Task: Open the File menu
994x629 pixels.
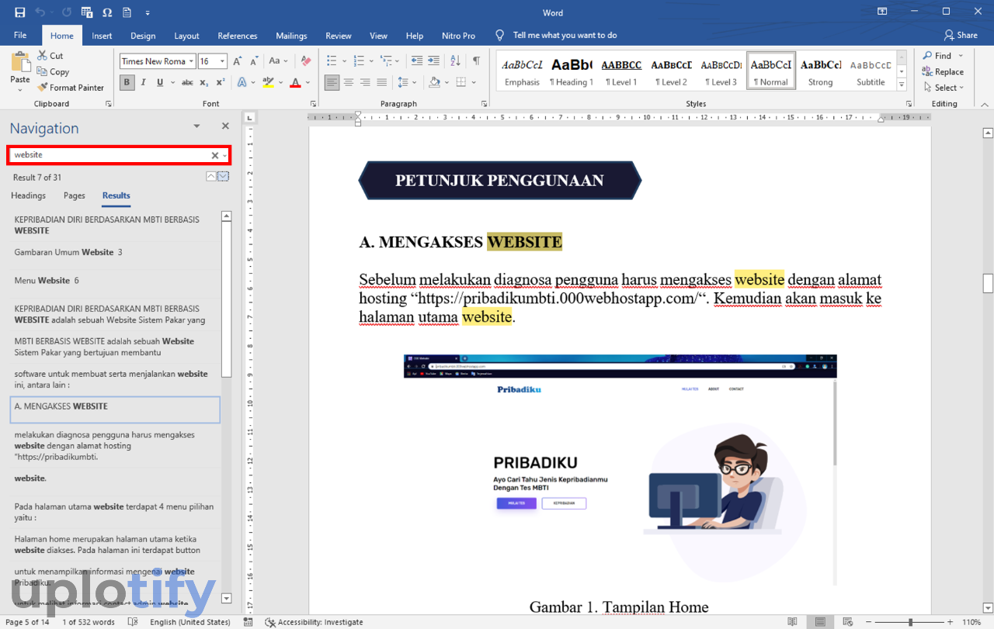Action: point(20,36)
